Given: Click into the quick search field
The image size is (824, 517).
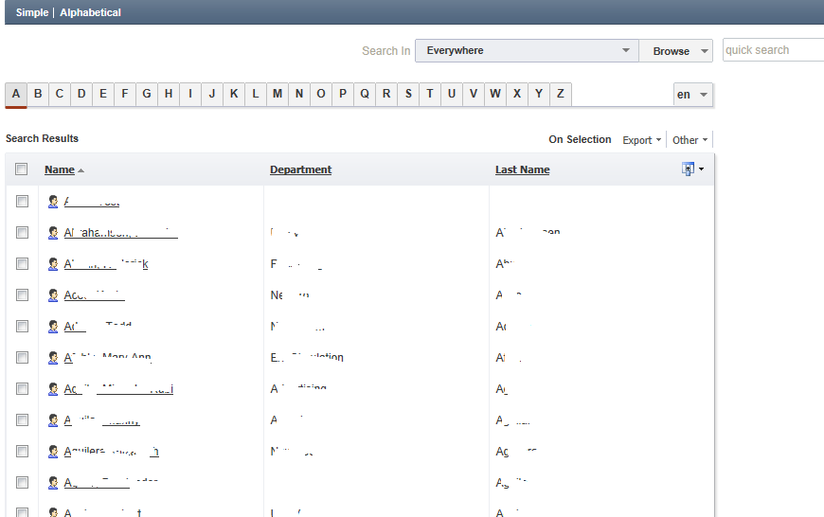Looking at the screenshot, I should [x=772, y=50].
